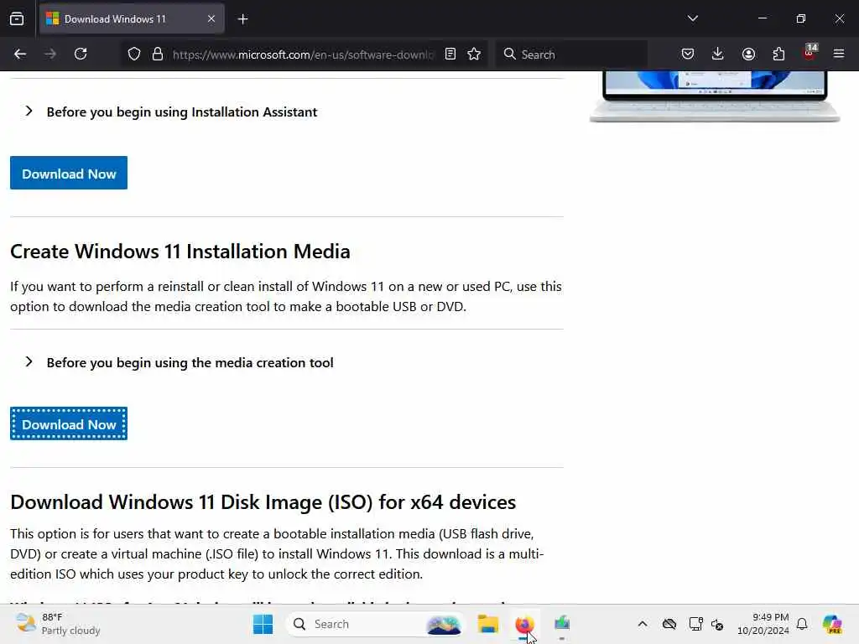Click Download Windows 11 Disk Image heading
Image resolution: width=859 pixels, height=644 pixels.
(x=263, y=502)
